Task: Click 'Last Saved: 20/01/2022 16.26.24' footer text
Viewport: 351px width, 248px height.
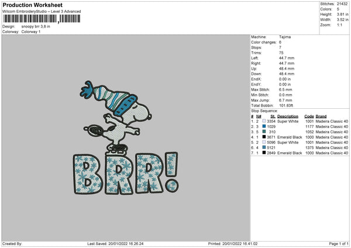Action: click(x=115, y=243)
